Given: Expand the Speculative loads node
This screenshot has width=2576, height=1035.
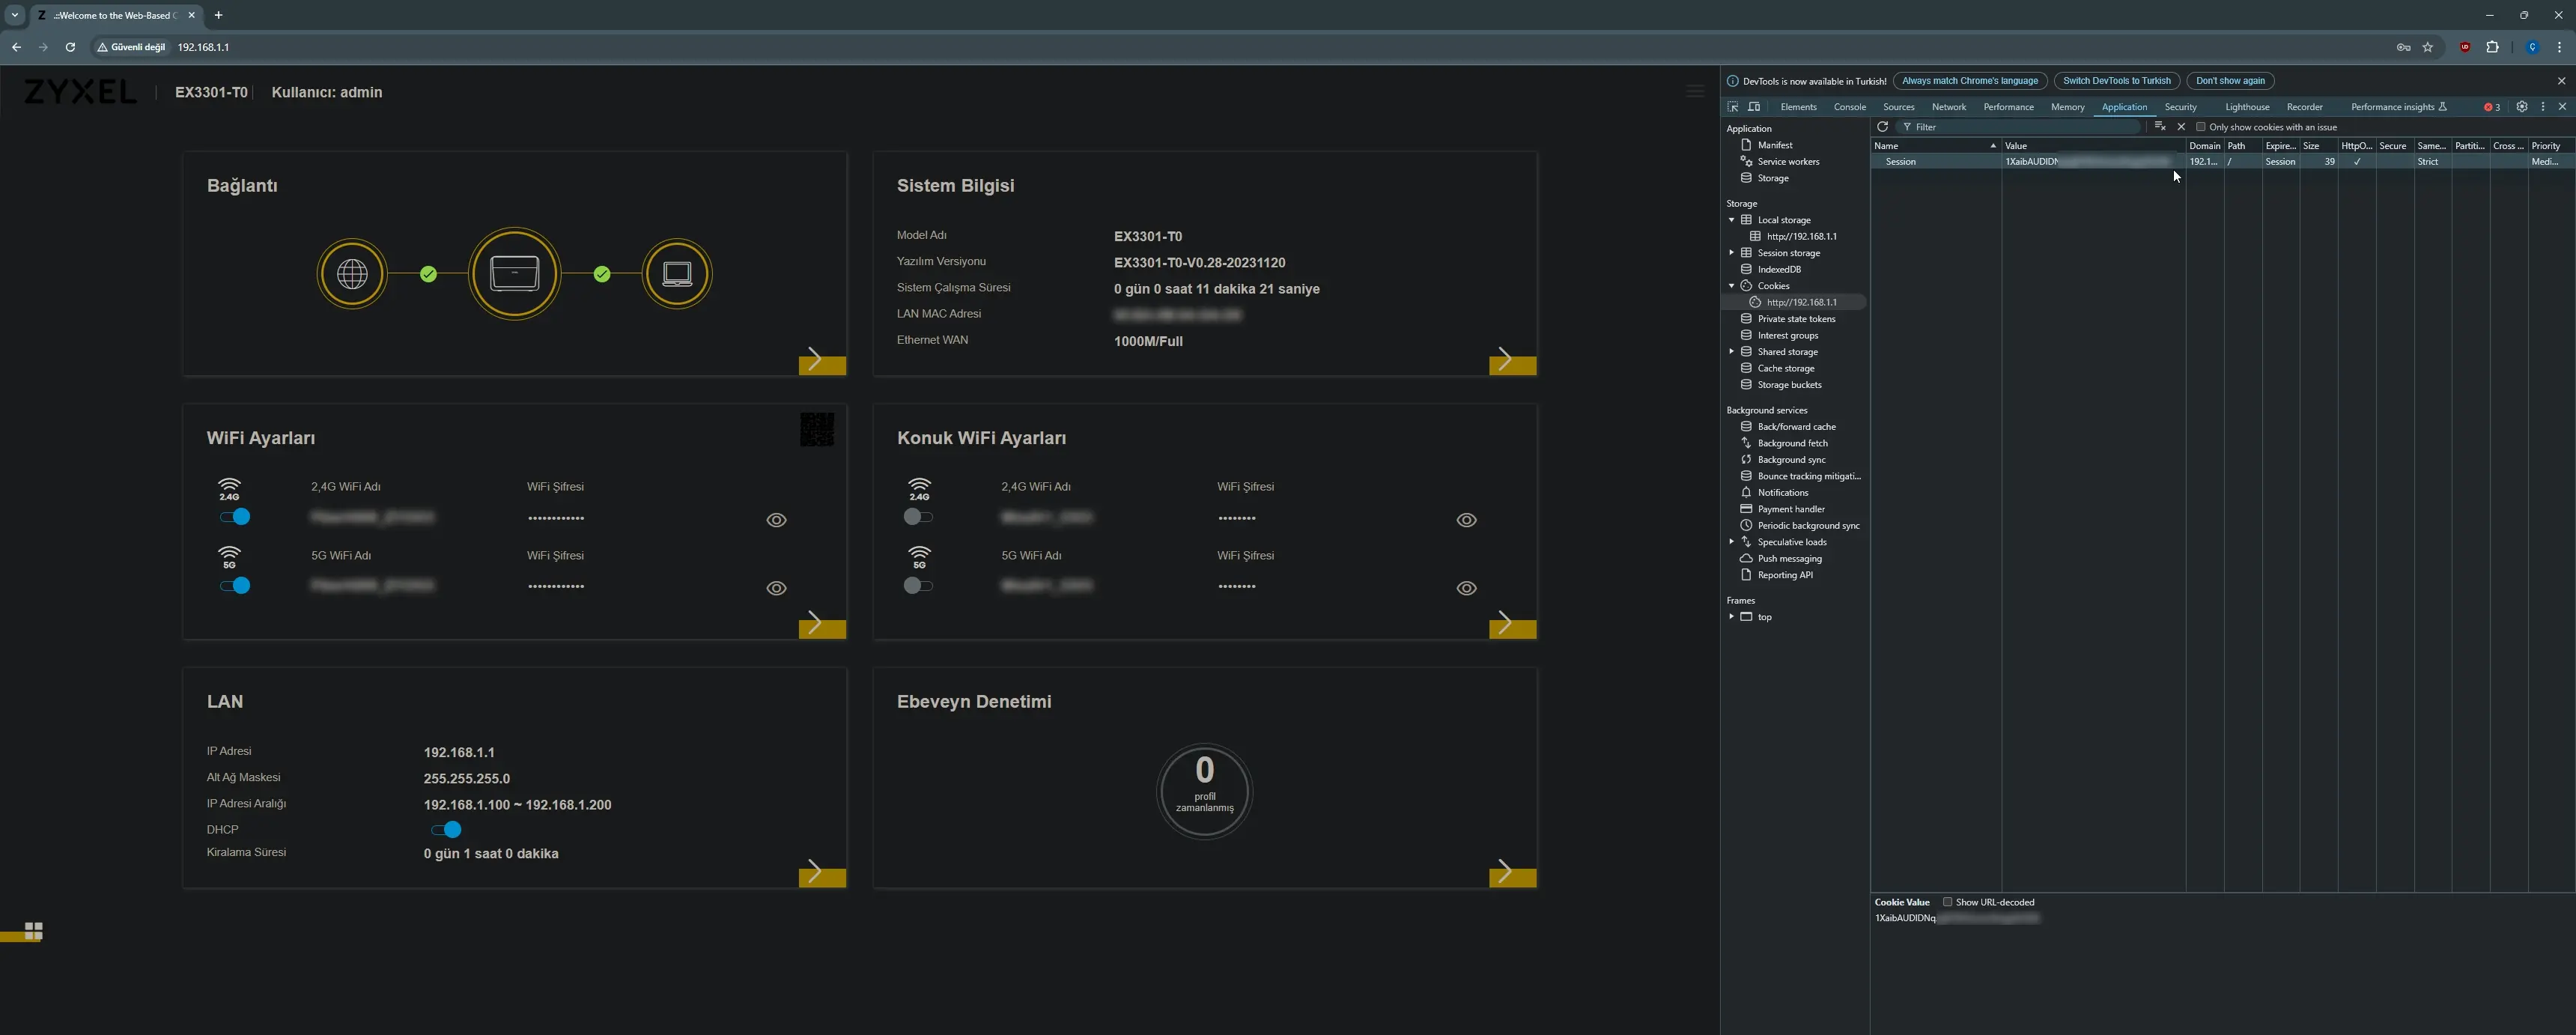Looking at the screenshot, I should (1731, 542).
